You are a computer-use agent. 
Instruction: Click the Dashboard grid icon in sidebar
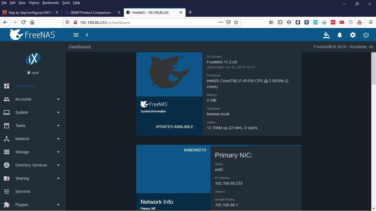point(7,86)
